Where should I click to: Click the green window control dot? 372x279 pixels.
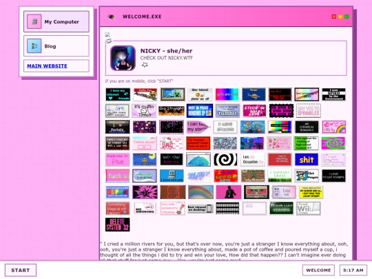[x=347, y=17]
